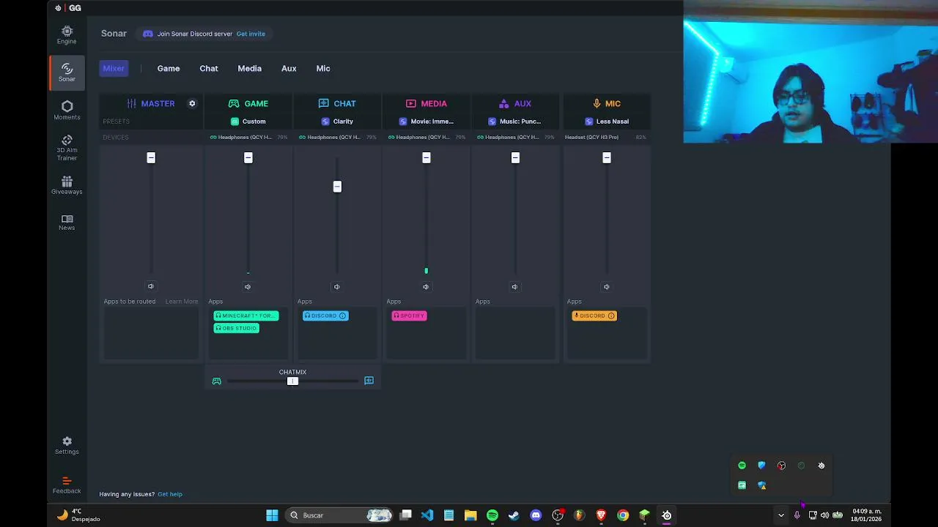Click the Master volume slider handle
The image size is (938, 527).
[x=151, y=157]
